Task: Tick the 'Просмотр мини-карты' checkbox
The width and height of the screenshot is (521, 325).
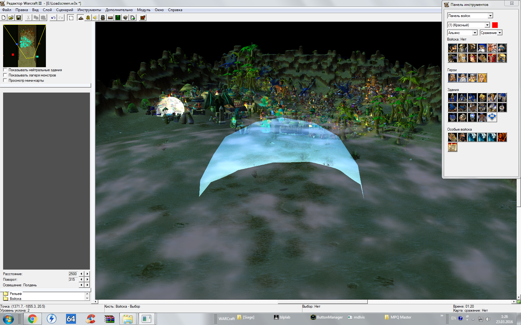Action: pyautogui.click(x=5, y=80)
